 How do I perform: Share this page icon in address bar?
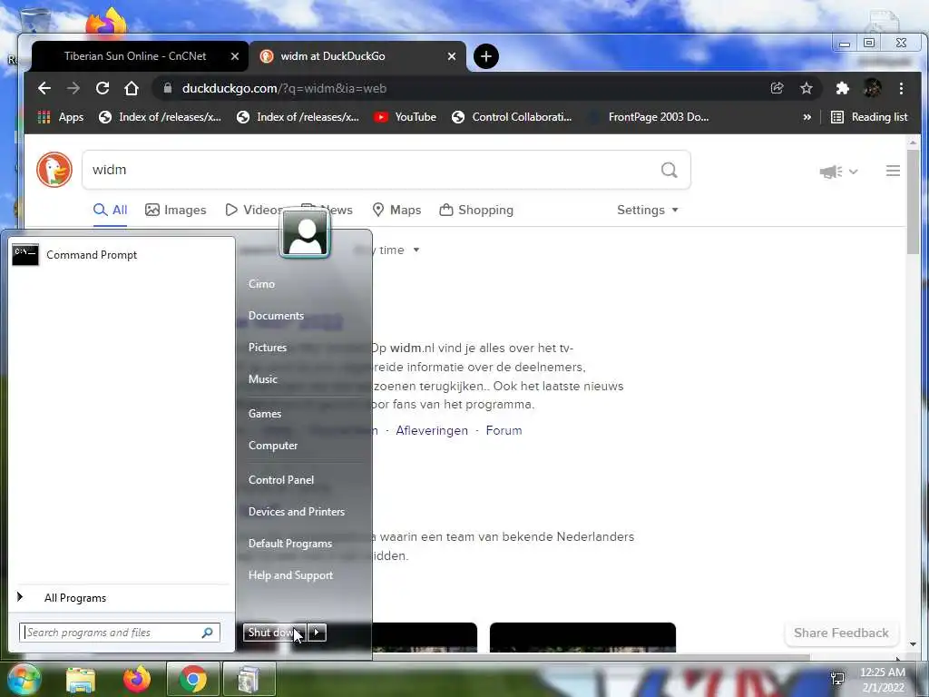click(x=777, y=88)
